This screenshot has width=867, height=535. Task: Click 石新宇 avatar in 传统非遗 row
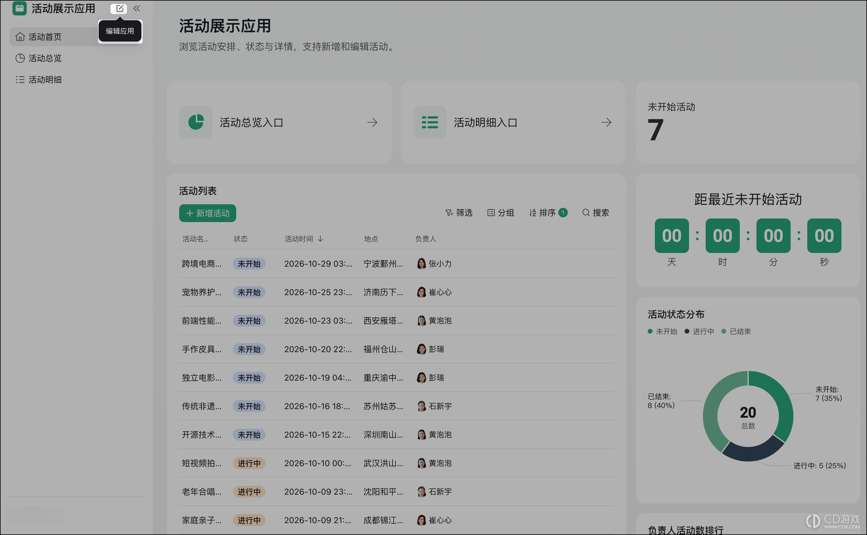pos(421,406)
